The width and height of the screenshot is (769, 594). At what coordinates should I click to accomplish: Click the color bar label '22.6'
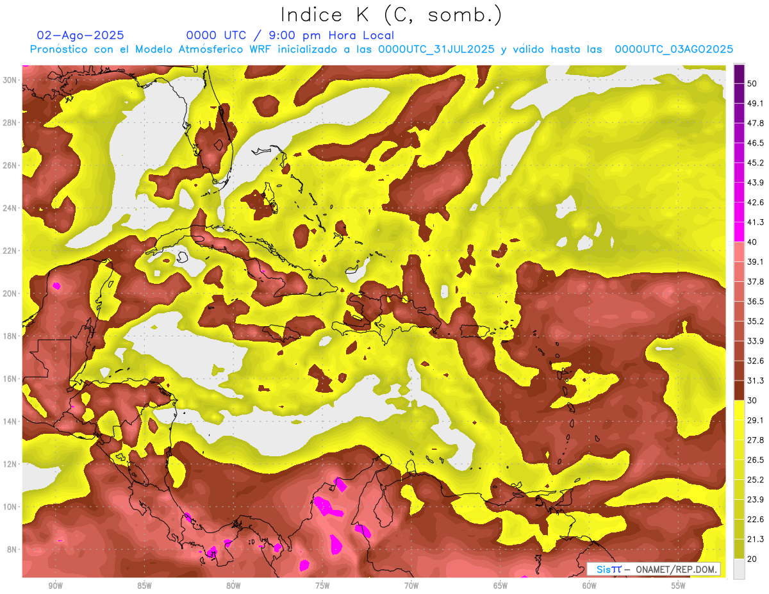coord(755,520)
